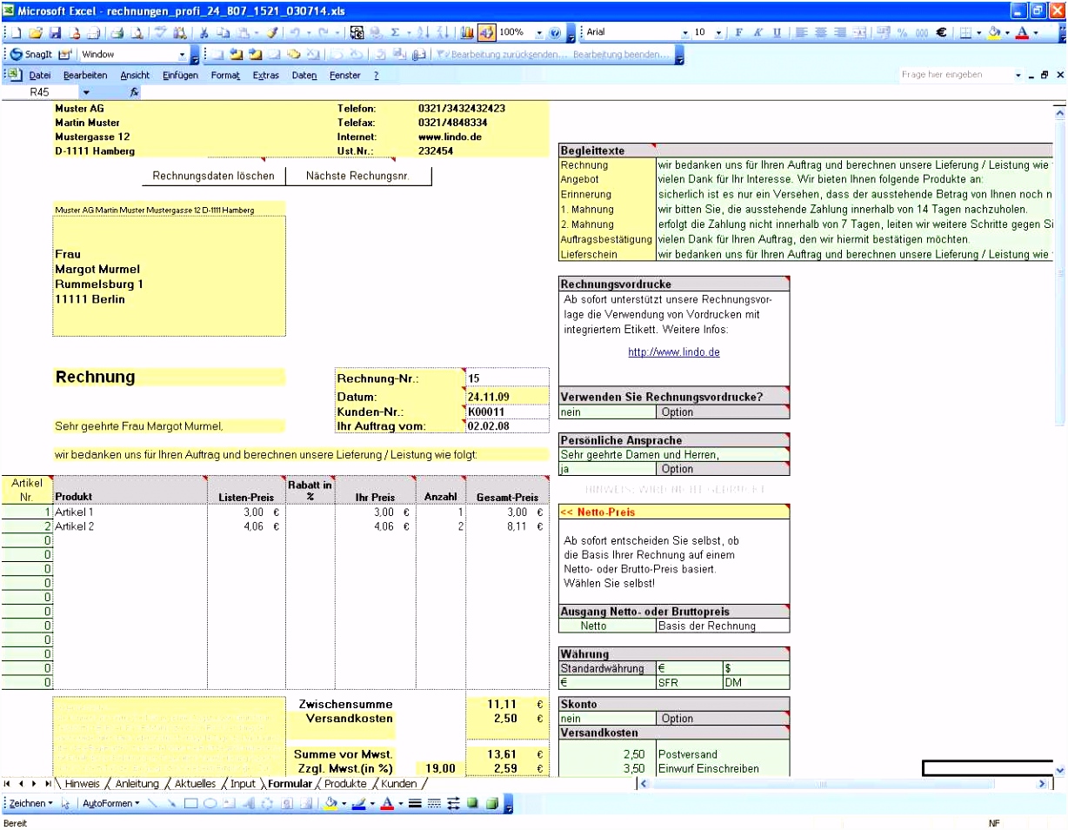Merge and center the selected cells
The height and width of the screenshot is (830, 1068).
click(859, 33)
